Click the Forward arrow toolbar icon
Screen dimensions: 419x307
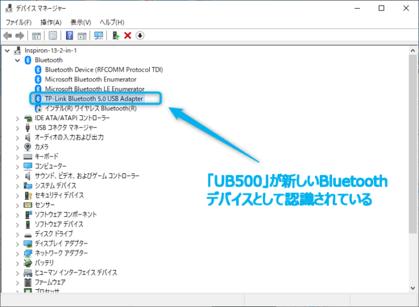tap(20, 36)
